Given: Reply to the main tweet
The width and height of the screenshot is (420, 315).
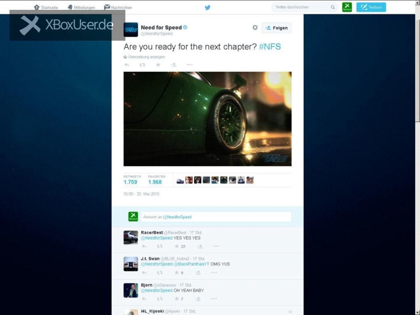Looking at the screenshot, I should 127,65.
